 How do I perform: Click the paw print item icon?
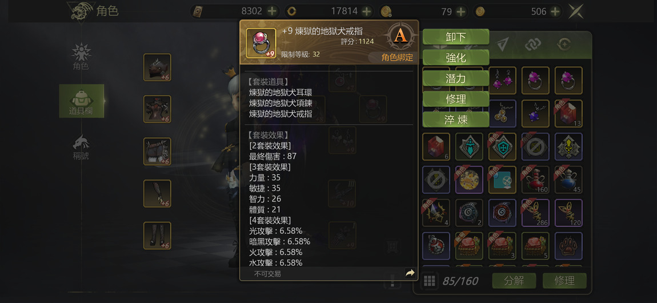[568, 246]
